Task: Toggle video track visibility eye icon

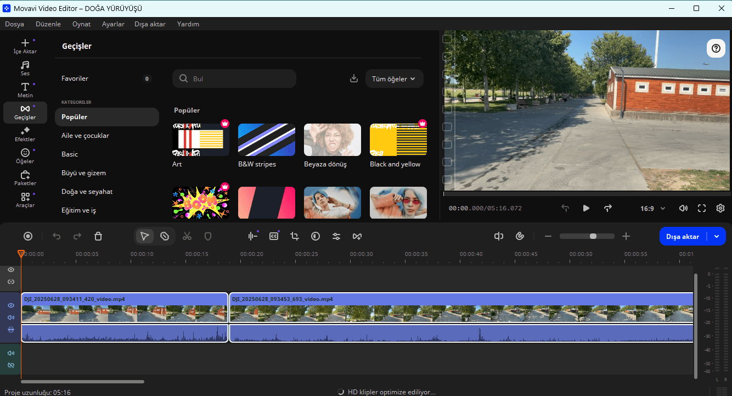Action: pyautogui.click(x=10, y=305)
